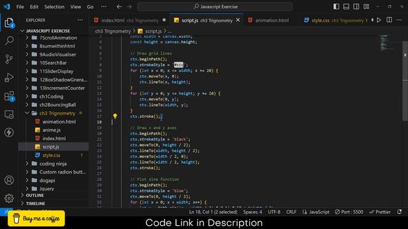Open Explorer Views and More Actions ellipsis
408x229 pixels.
[80, 20]
